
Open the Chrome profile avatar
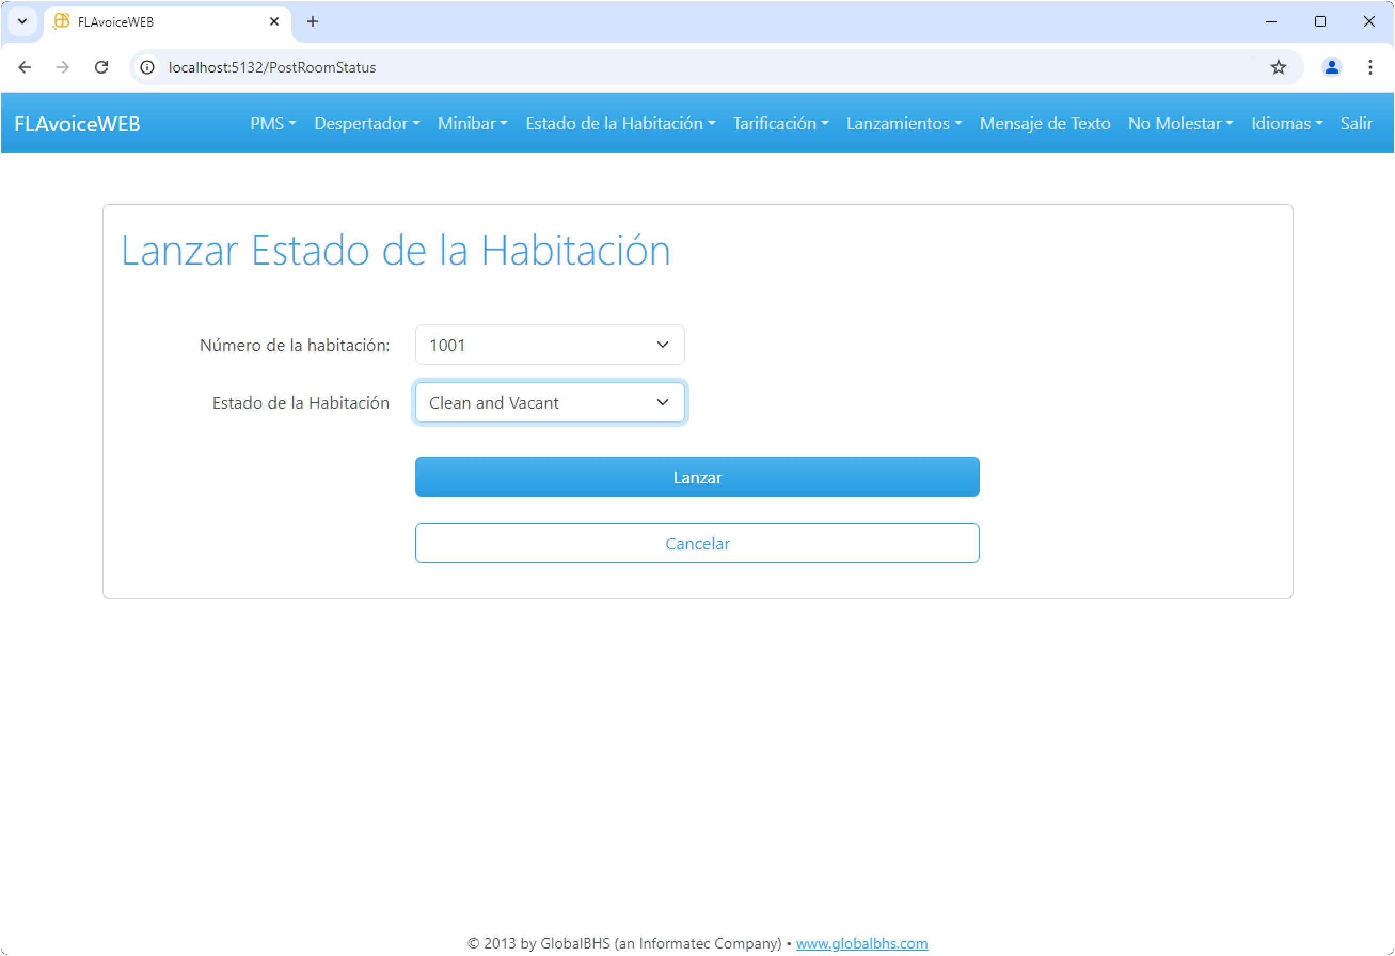[1331, 67]
